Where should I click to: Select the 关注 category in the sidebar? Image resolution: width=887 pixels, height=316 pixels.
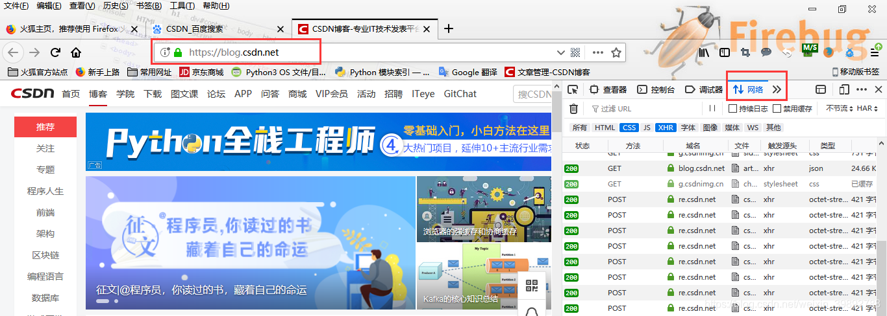45,148
